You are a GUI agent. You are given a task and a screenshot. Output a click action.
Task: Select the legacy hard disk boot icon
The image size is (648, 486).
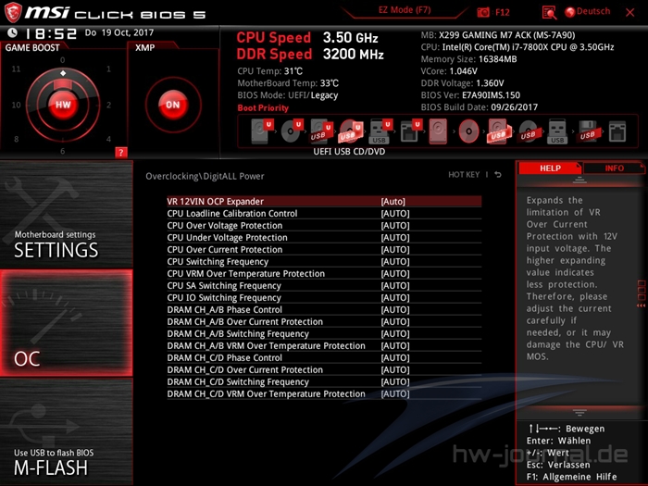(x=438, y=131)
